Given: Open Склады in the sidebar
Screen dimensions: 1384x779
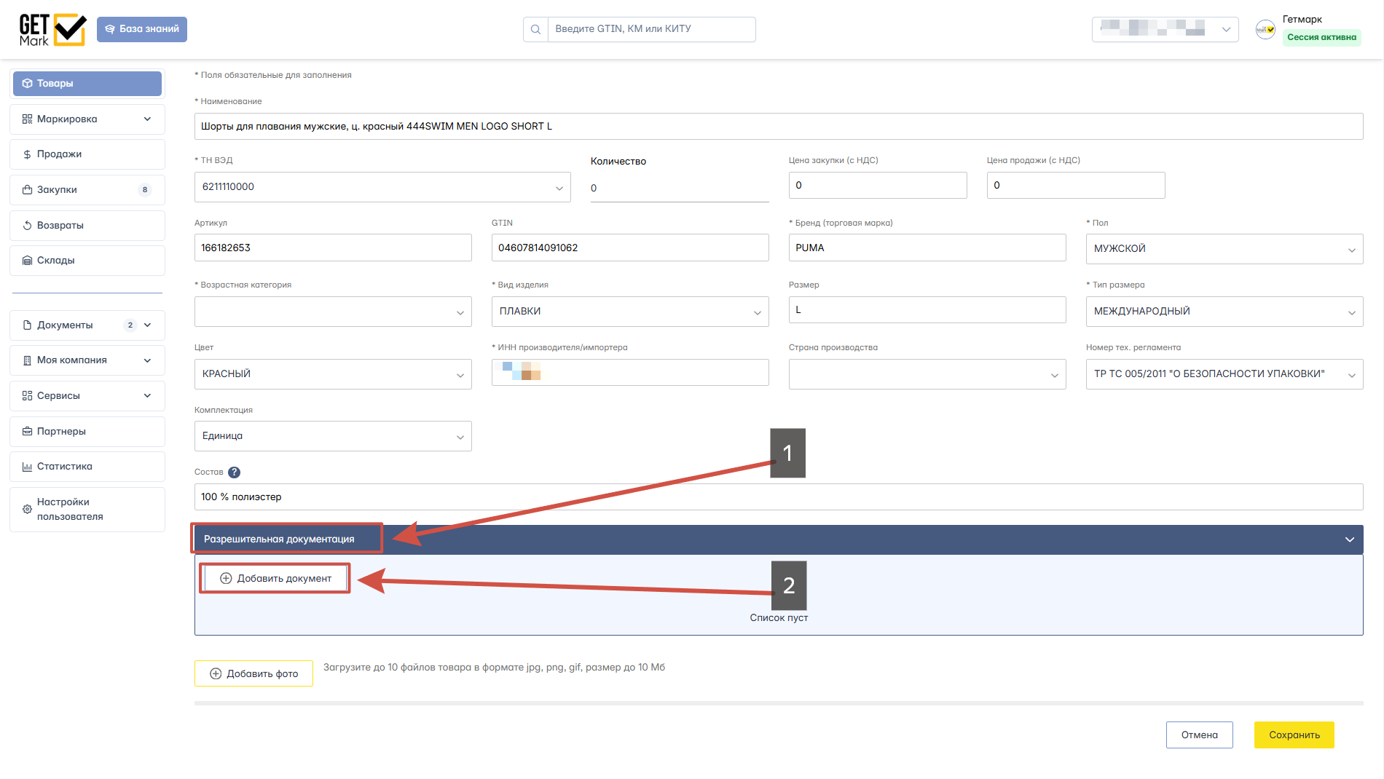Looking at the screenshot, I should click(87, 261).
